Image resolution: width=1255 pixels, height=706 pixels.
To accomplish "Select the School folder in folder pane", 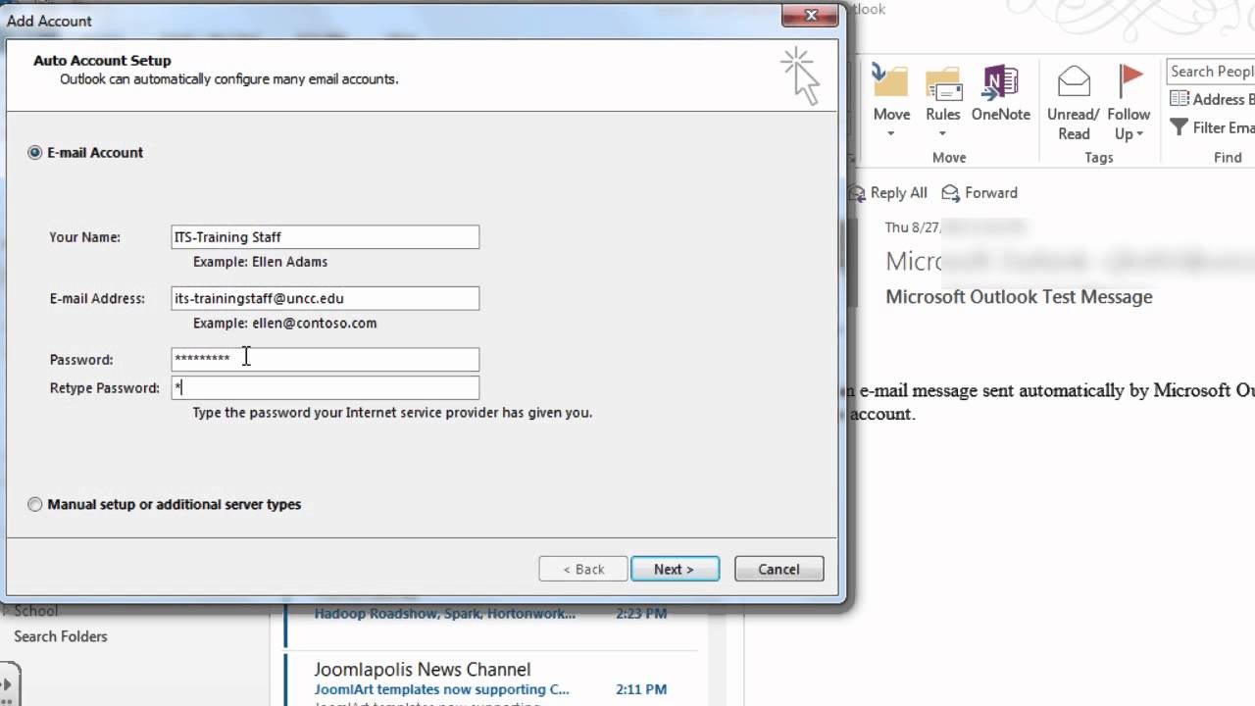I will pos(35,611).
